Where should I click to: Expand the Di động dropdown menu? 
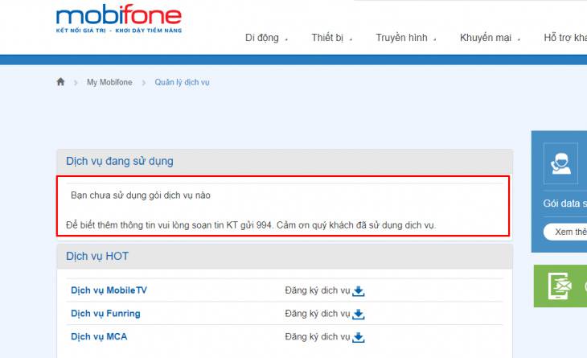266,38
